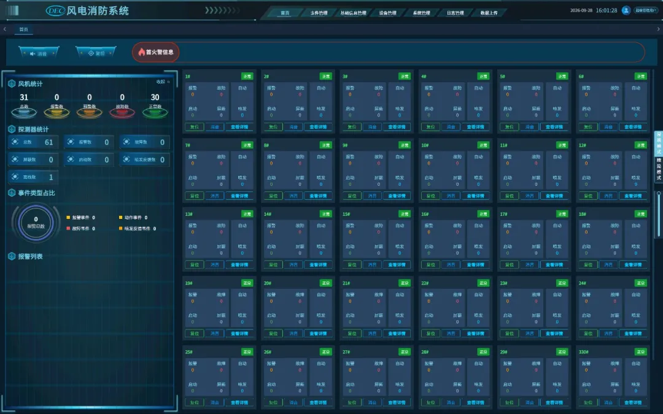The image size is (663, 414).
Task: Select the 风机统计 故障数 red platform icon
Action: tap(122, 112)
